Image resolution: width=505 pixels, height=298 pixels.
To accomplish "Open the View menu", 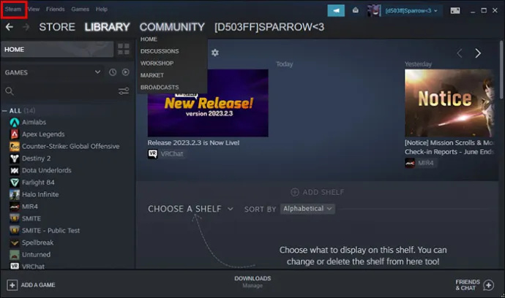I will point(34,9).
